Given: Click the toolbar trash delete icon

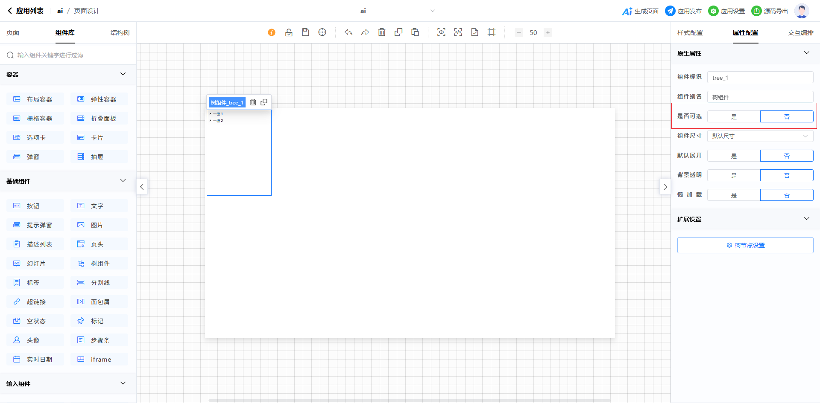Looking at the screenshot, I should 382,32.
